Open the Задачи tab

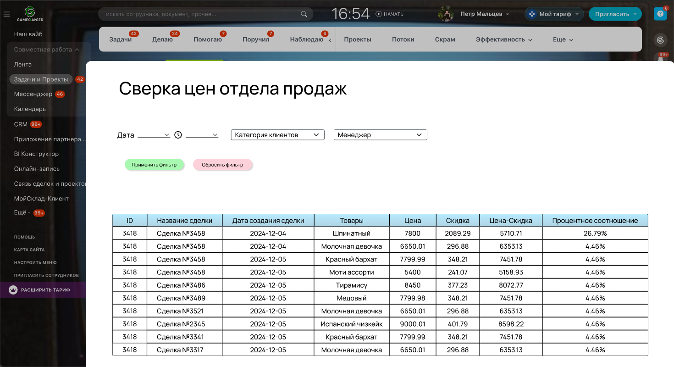click(121, 39)
